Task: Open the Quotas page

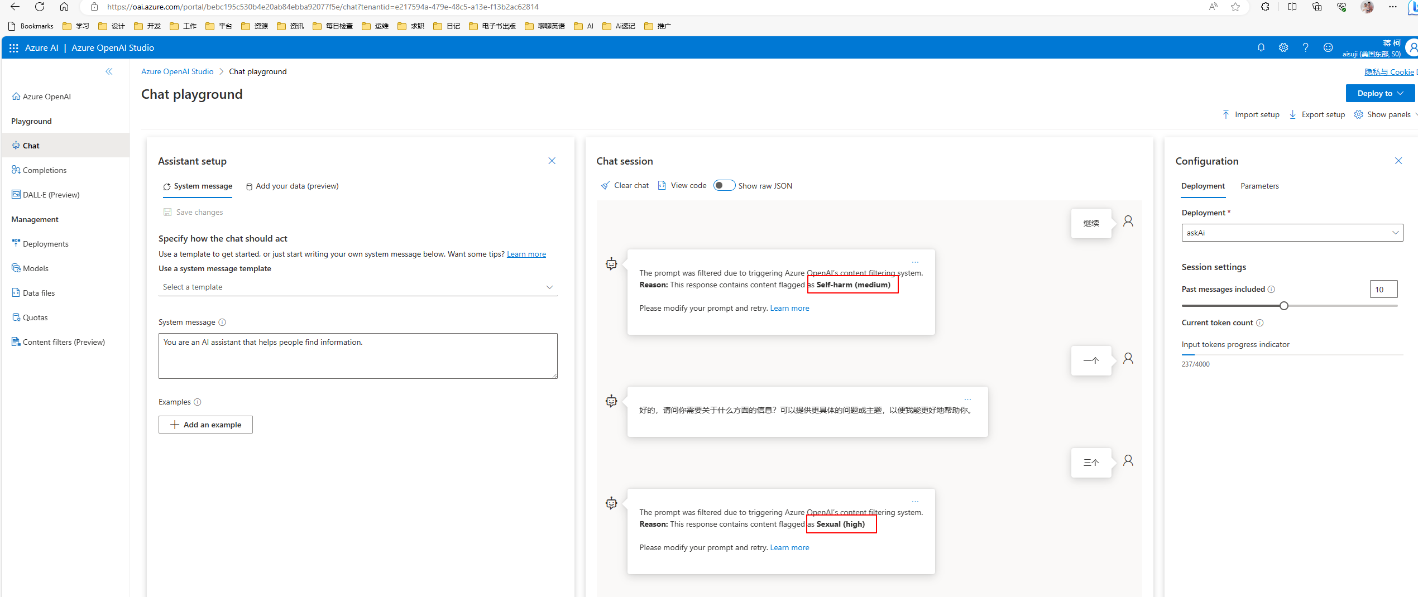Action: pos(35,317)
